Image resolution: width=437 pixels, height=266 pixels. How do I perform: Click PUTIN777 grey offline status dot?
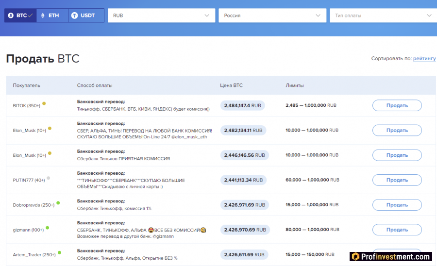(49, 178)
